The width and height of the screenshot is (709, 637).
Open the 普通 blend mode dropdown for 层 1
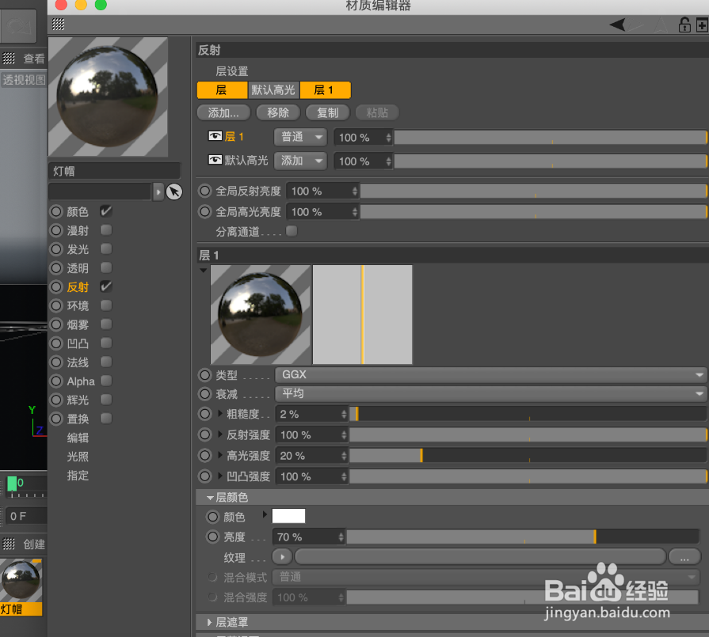(299, 136)
